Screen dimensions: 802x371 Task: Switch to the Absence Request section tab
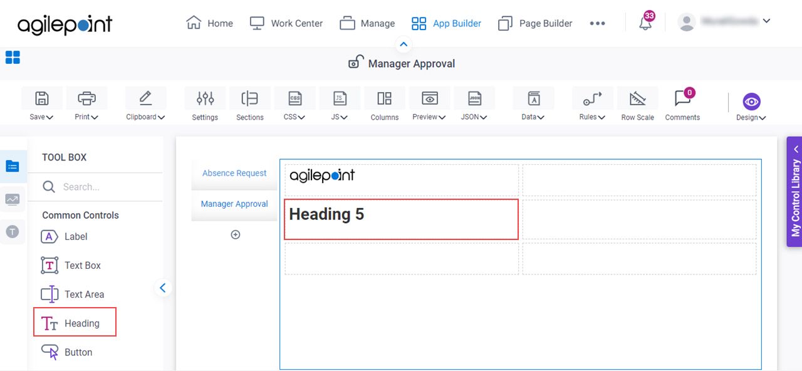[x=234, y=174]
